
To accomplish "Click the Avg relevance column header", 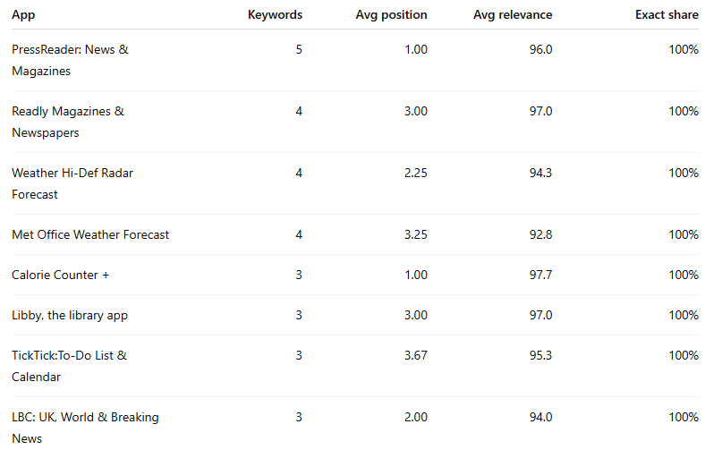I will point(513,14).
